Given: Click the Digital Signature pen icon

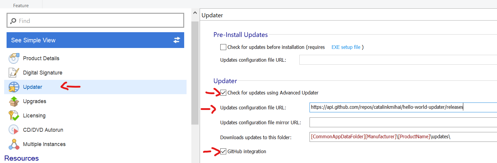Looking at the screenshot, I should (14, 73).
